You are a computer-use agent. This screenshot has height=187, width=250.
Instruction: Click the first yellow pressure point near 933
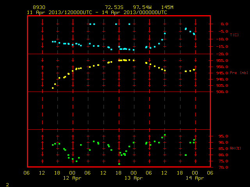[x=53, y=88]
